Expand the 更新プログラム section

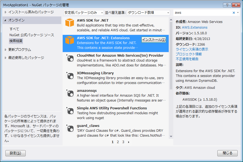tap(6, 50)
